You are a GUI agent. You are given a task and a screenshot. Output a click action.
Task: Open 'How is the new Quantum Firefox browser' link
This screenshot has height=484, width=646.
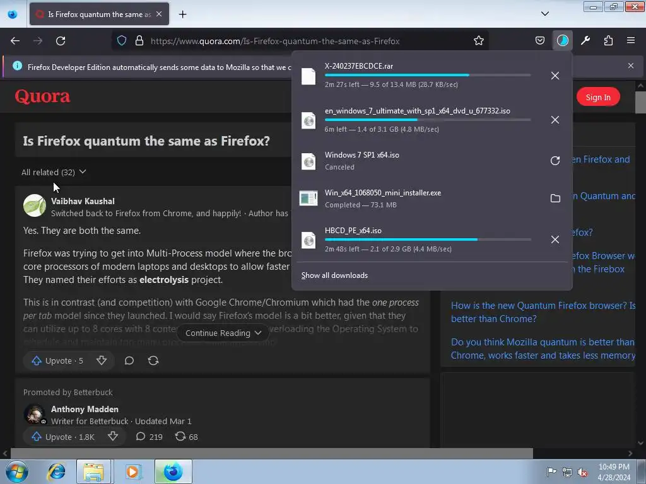[x=543, y=312]
